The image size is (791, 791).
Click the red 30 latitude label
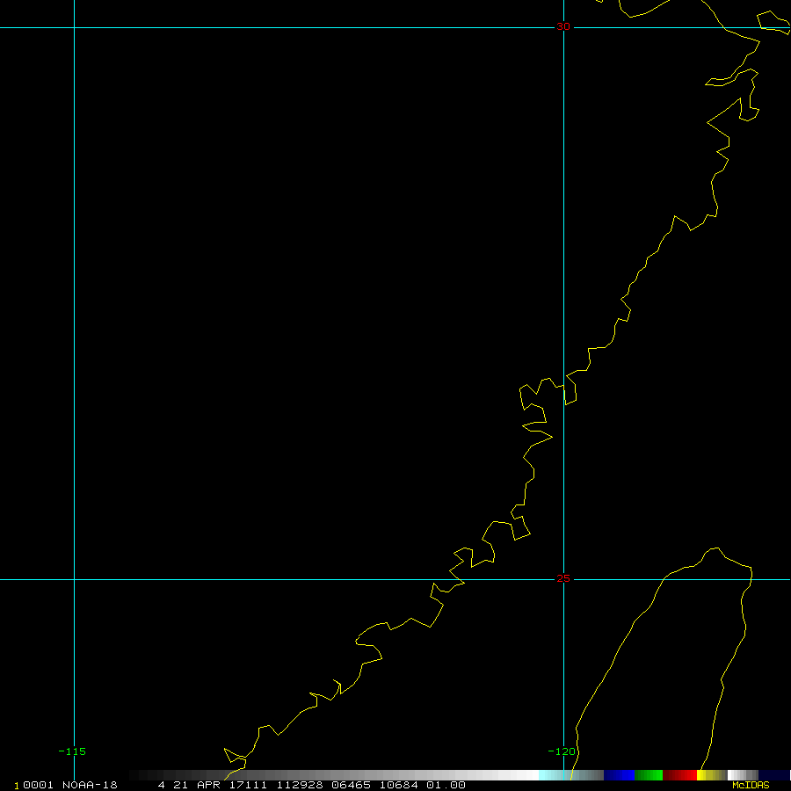[x=562, y=26]
